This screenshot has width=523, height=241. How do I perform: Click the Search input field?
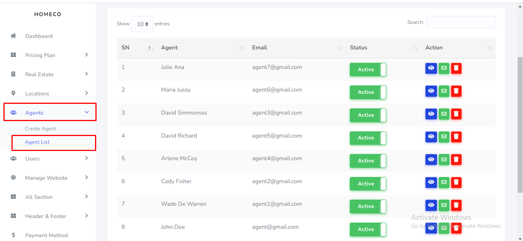click(461, 22)
